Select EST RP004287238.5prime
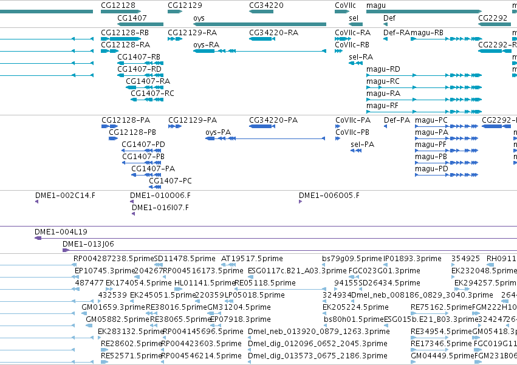 click(75, 265)
